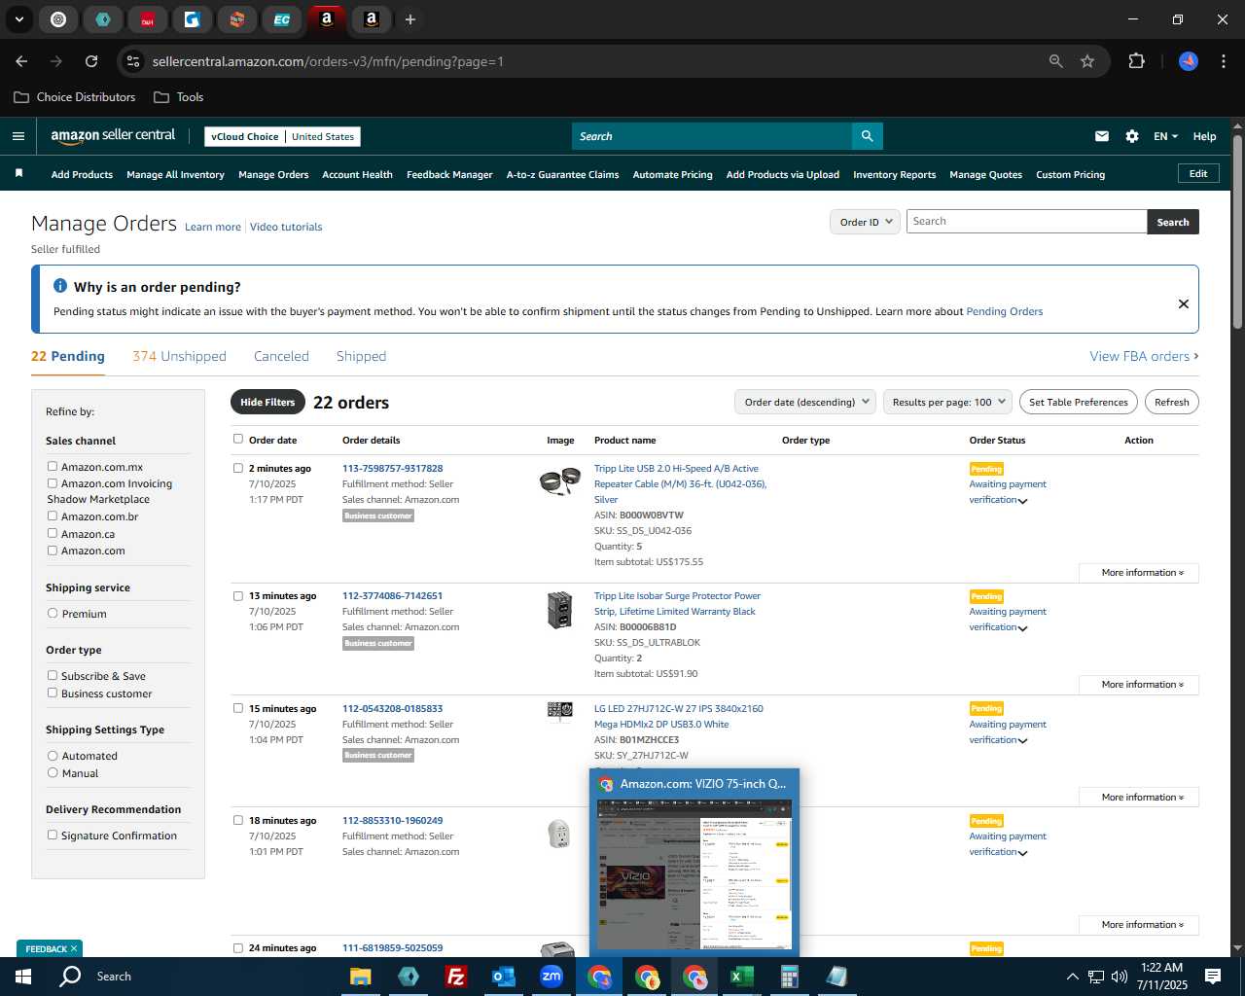Select the Manual shipping settings radio
The height and width of the screenshot is (996, 1245).
(x=53, y=772)
